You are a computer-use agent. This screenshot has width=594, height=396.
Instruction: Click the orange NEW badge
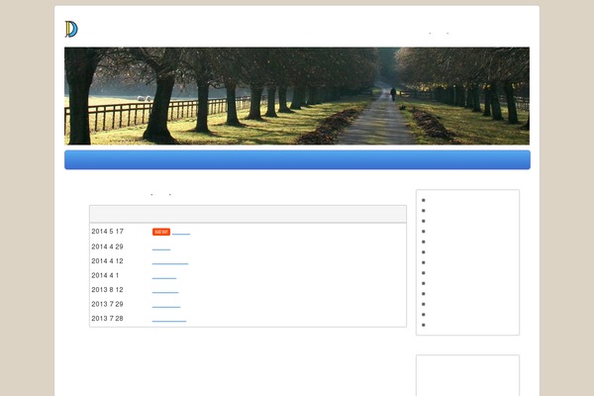(x=161, y=232)
